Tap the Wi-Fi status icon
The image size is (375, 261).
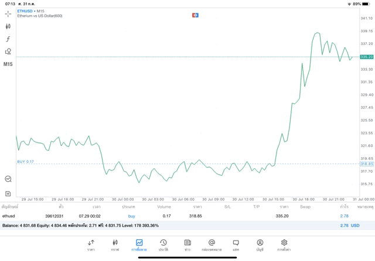tap(349, 4)
